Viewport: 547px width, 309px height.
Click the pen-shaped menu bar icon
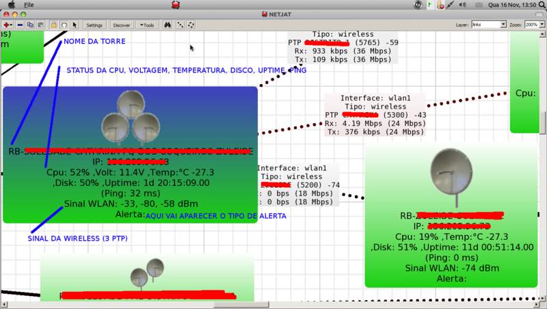click(x=451, y=5)
